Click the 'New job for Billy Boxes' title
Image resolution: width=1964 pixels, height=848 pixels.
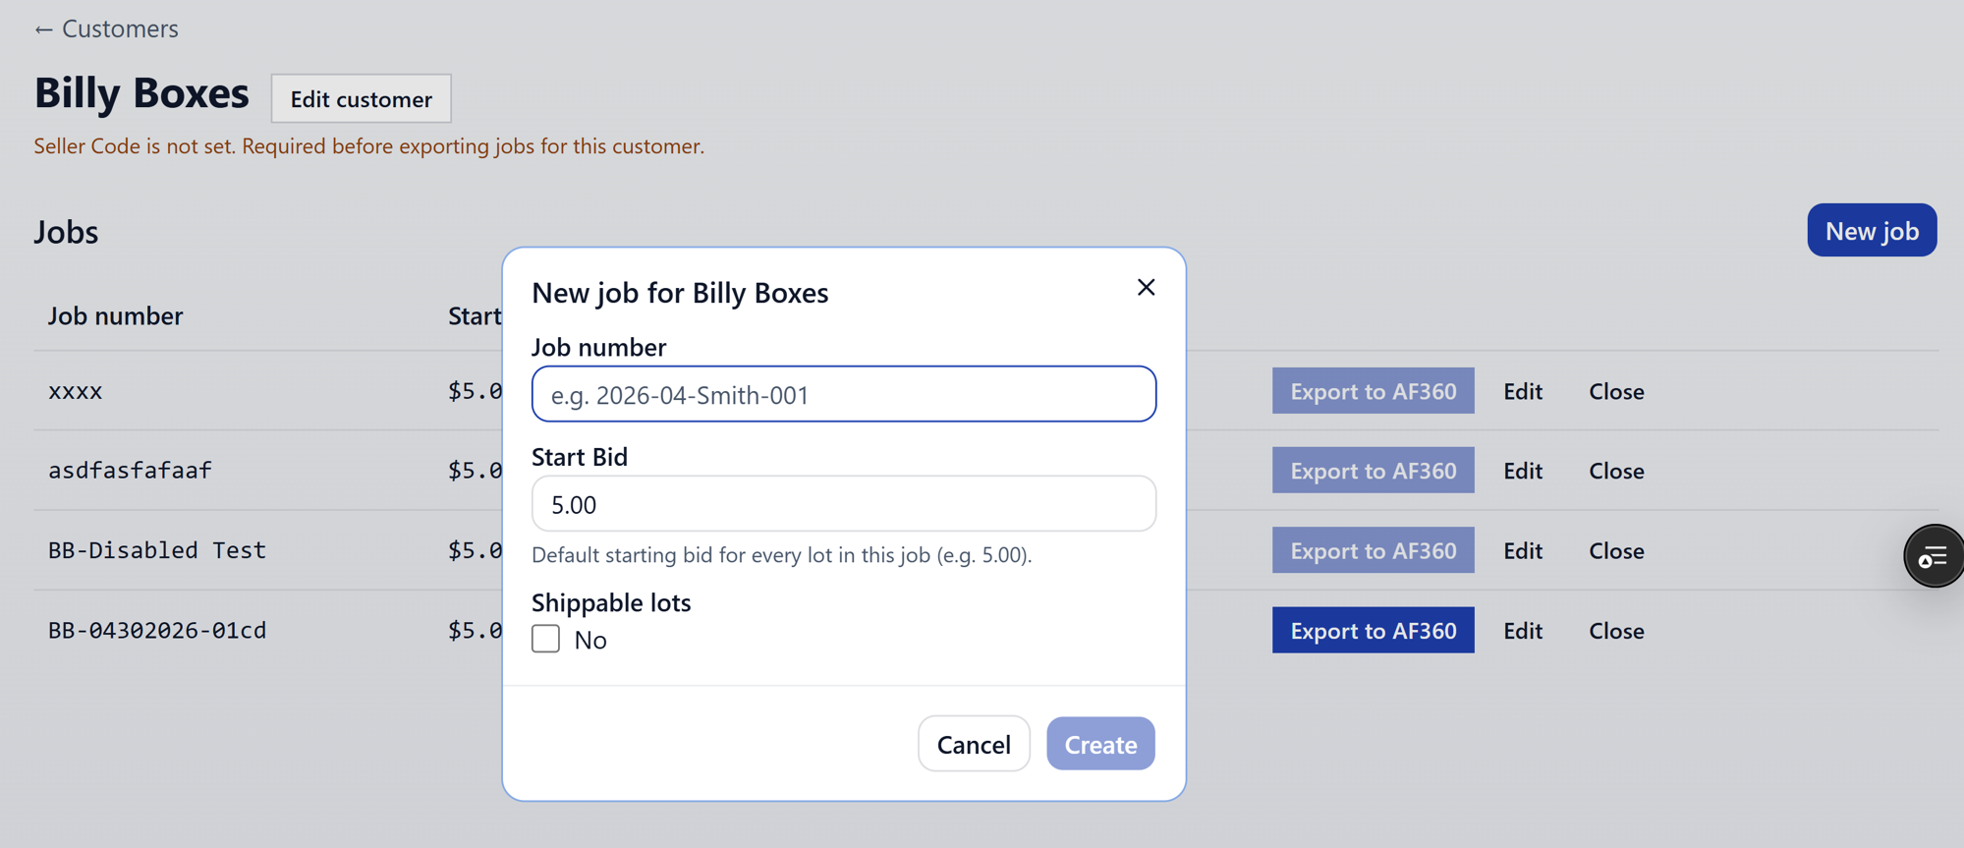pos(680,293)
